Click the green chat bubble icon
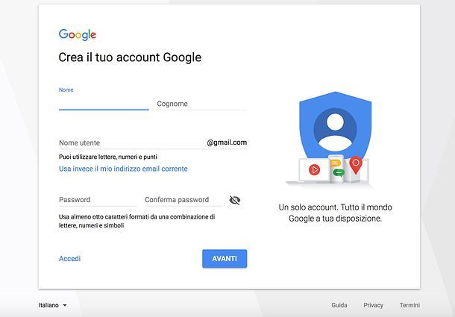 pos(339,173)
